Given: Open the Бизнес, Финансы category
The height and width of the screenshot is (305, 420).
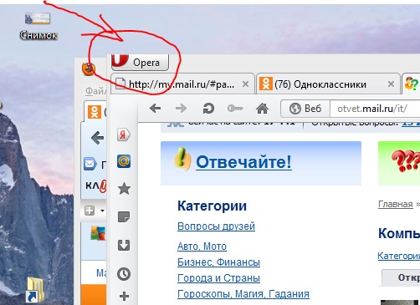Looking at the screenshot, I should (218, 262).
